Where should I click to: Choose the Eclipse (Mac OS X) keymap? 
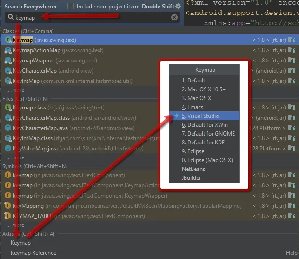coord(204,160)
